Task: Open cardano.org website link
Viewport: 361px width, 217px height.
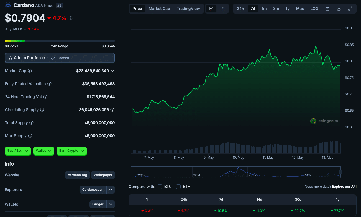Action: 78,175
